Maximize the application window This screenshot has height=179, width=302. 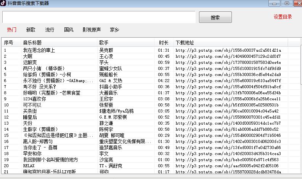(x=286, y=3)
